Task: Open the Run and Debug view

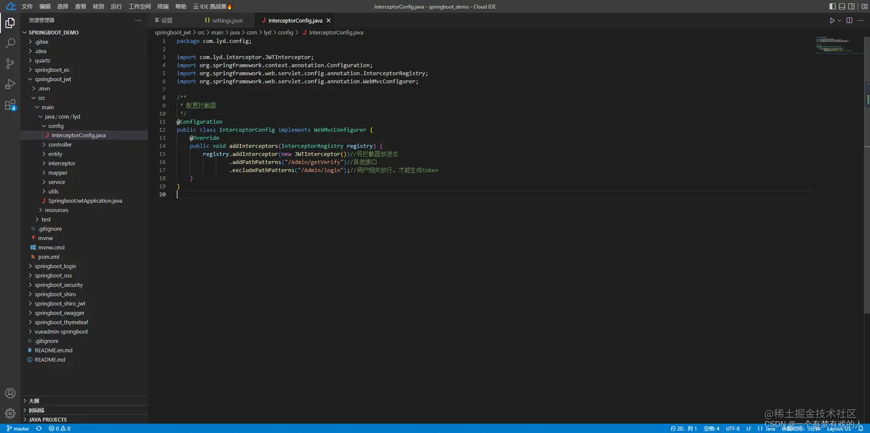Action: coord(10,84)
